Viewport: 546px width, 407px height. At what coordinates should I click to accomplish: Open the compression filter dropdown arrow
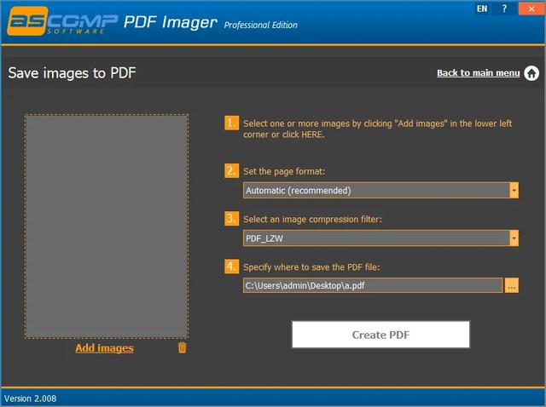click(514, 238)
